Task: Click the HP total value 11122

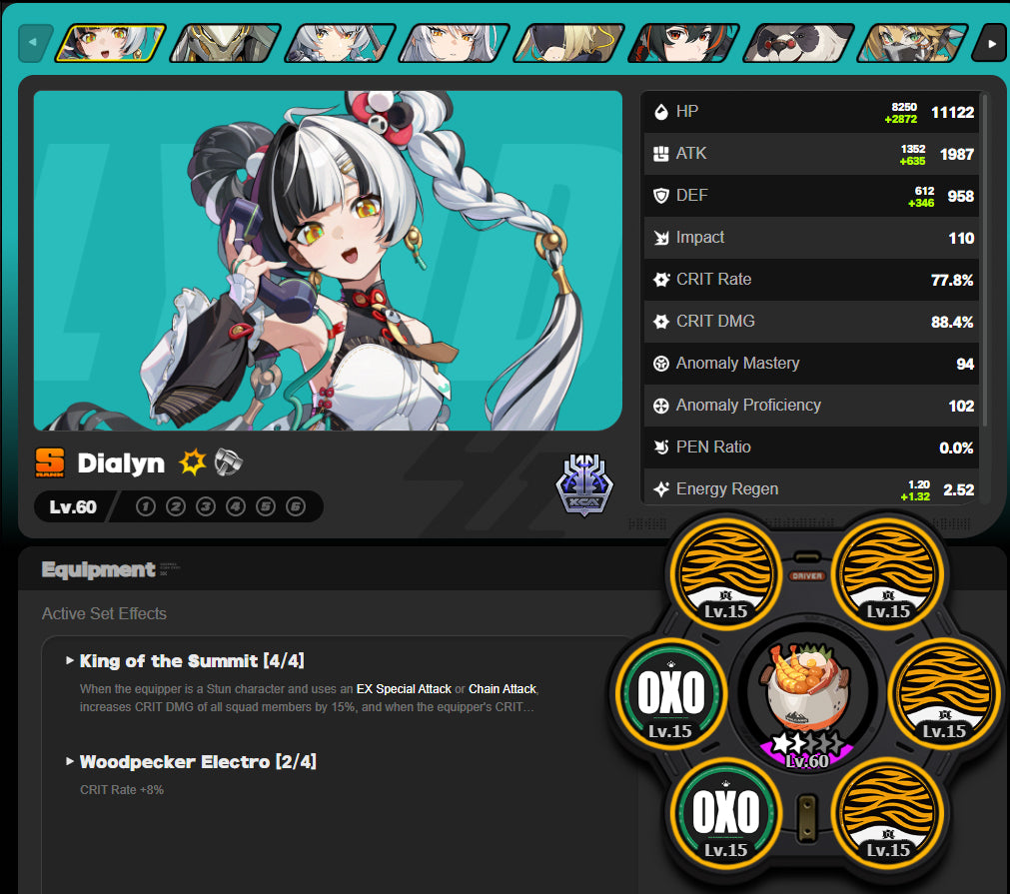Action: point(953,113)
